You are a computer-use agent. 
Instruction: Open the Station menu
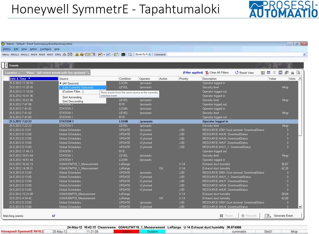tap(7, 49)
